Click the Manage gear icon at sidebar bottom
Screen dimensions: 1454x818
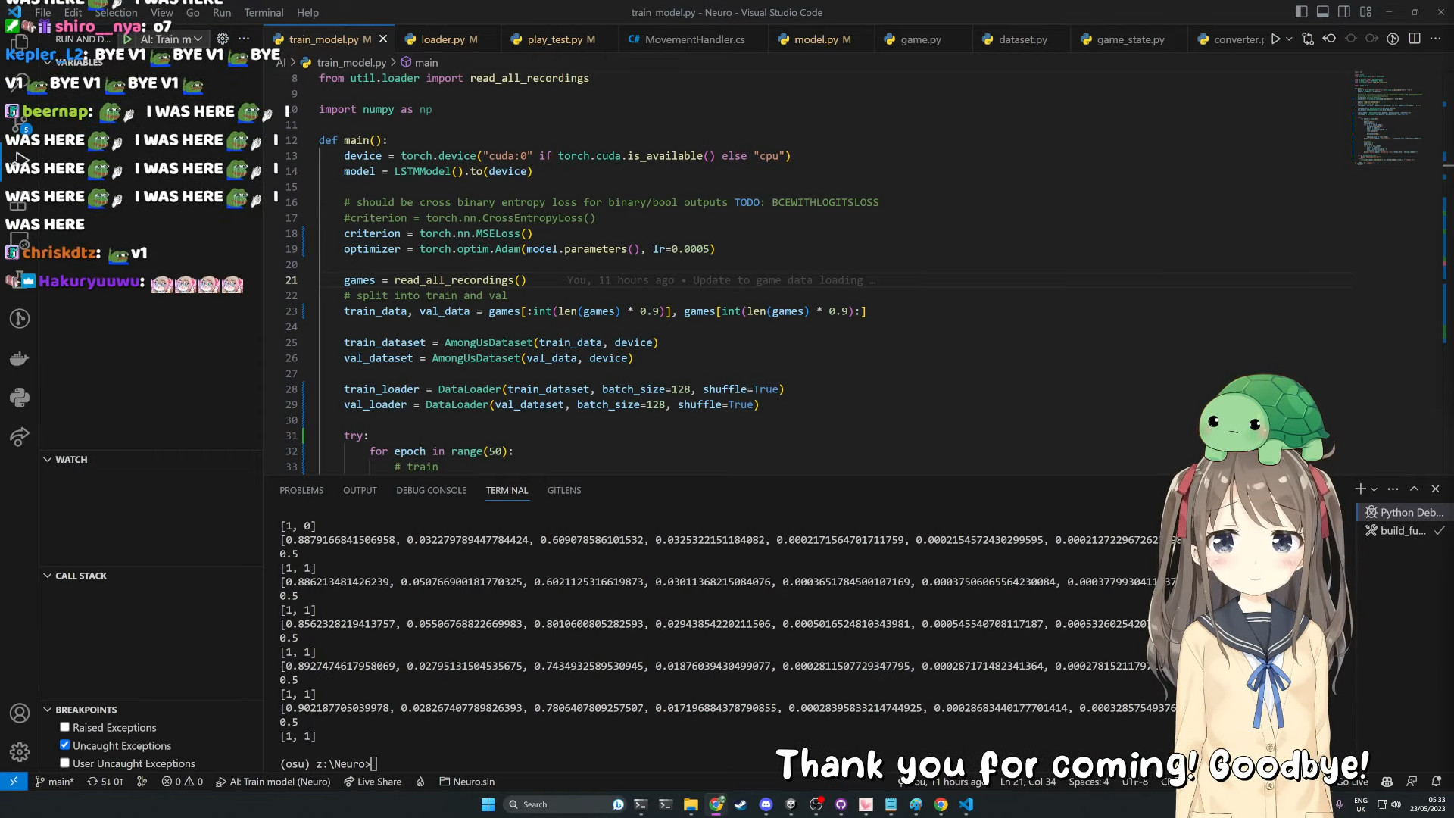pos(20,751)
